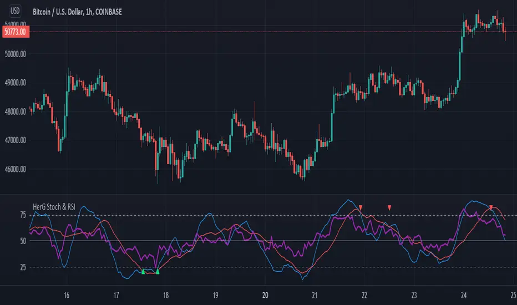The image size is (517, 305).
Task: Click date 18 on the time axis
Action: coord(166,296)
